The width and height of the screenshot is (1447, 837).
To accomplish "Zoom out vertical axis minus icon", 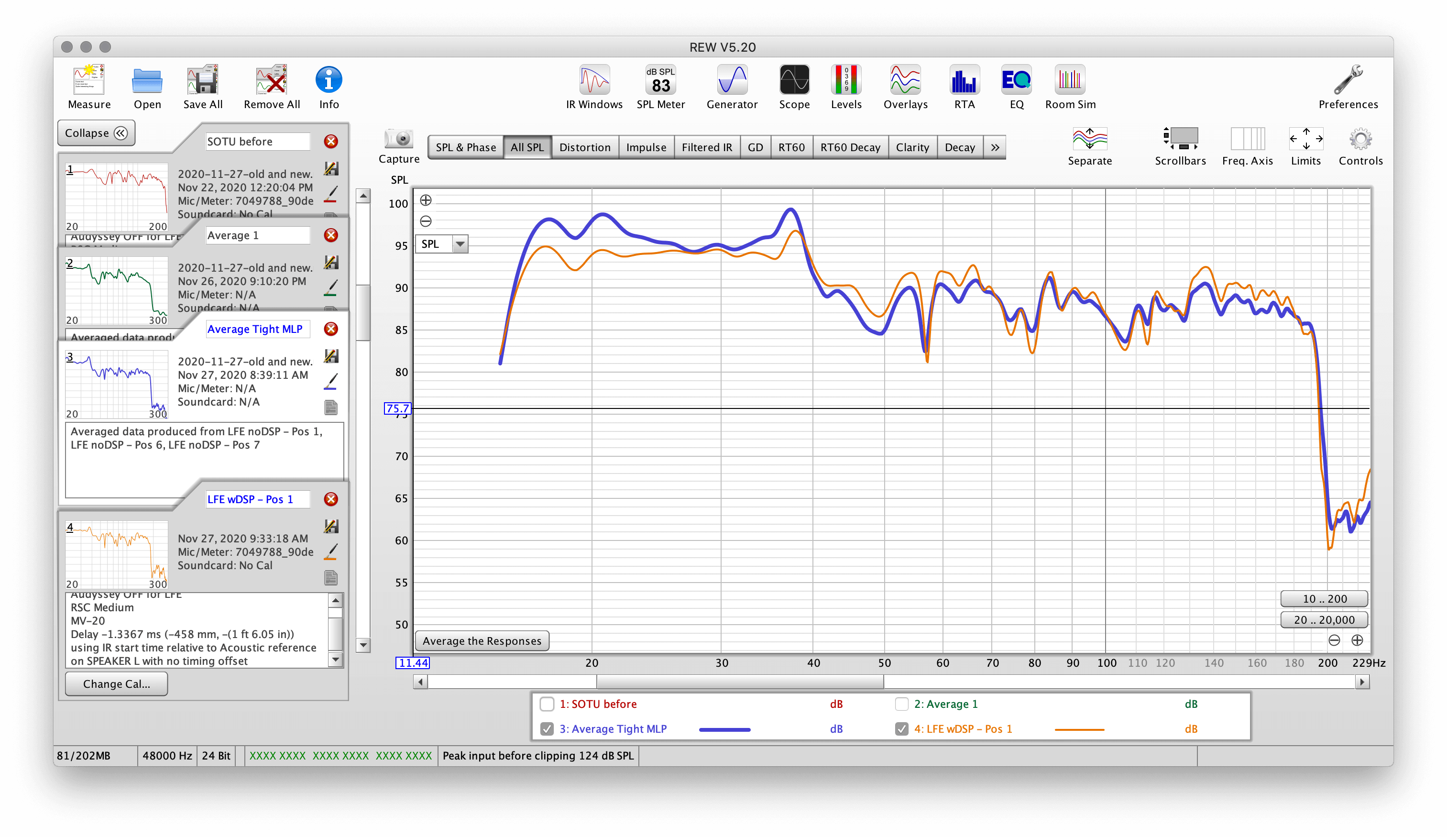I will tap(426, 220).
